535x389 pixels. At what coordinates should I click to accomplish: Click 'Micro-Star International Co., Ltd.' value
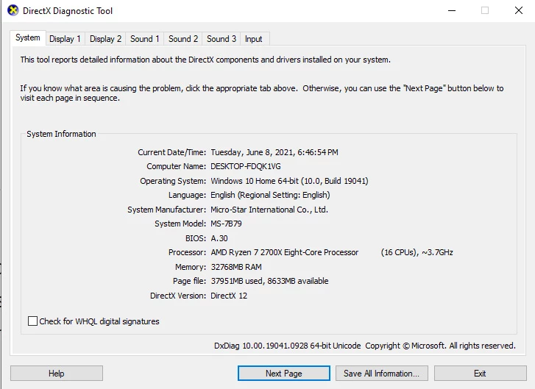point(269,210)
